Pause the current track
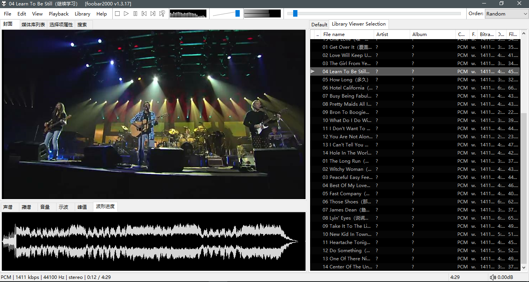This screenshot has height=282, width=529. (135, 14)
